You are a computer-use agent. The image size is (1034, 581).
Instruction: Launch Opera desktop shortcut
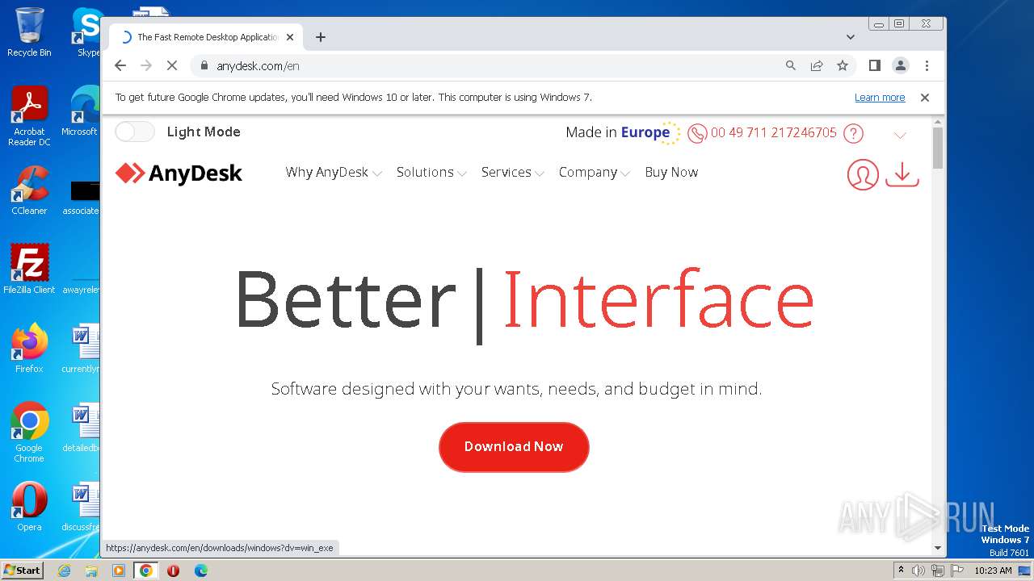(29, 507)
